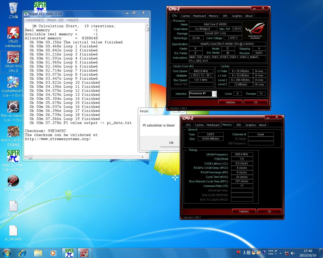Click the Core Speed value 4982.8 MHz
Image resolution: width=323 pixels, height=258 pixels.
click(201, 71)
